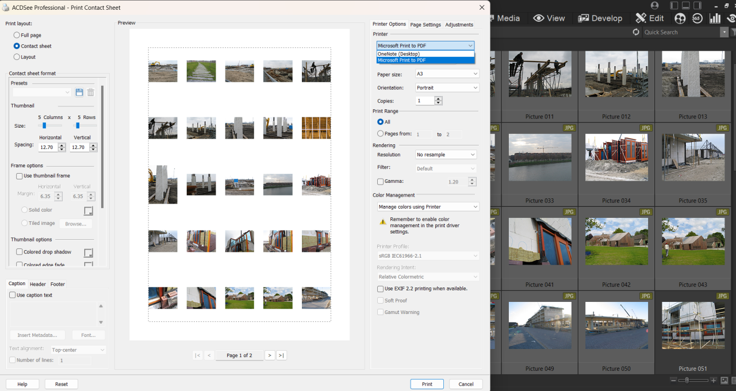
Task: Open the Footer caption tab
Action: pos(59,284)
